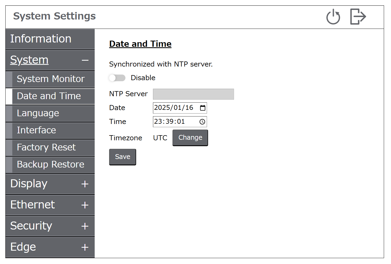Click the plus icon beside Display
This screenshot has height=264, width=391.
85,184
